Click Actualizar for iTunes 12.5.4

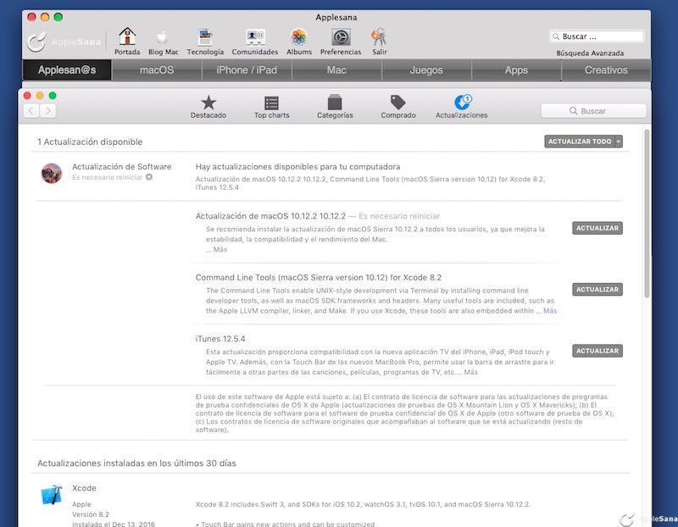coord(597,351)
